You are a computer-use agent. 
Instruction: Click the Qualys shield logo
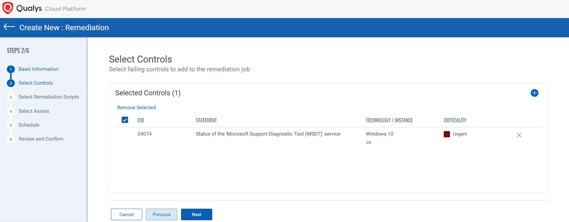8,8
